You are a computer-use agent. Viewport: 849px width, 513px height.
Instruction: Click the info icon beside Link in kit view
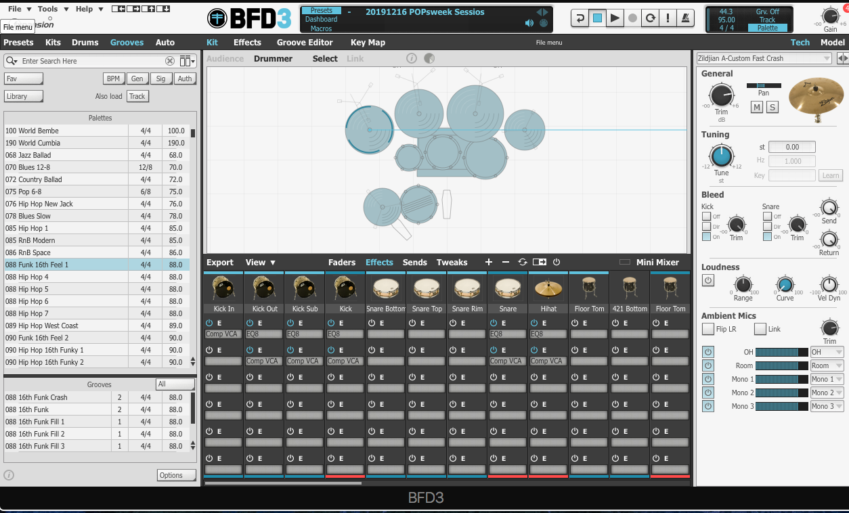pos(412,59)
